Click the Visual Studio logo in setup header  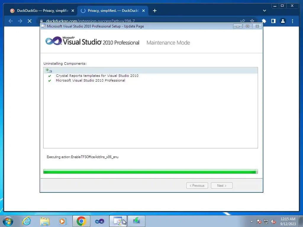[x=92, y=41]
